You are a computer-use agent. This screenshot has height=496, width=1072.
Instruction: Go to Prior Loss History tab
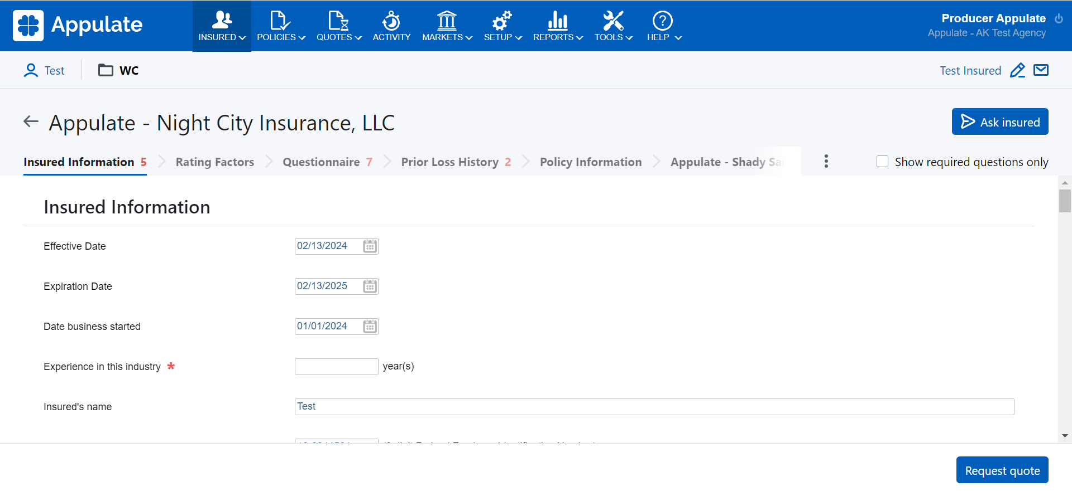click(x=449, y=162)
